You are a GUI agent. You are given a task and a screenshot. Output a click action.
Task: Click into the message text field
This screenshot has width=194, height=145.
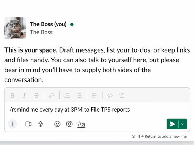click(x=97, y=110)
